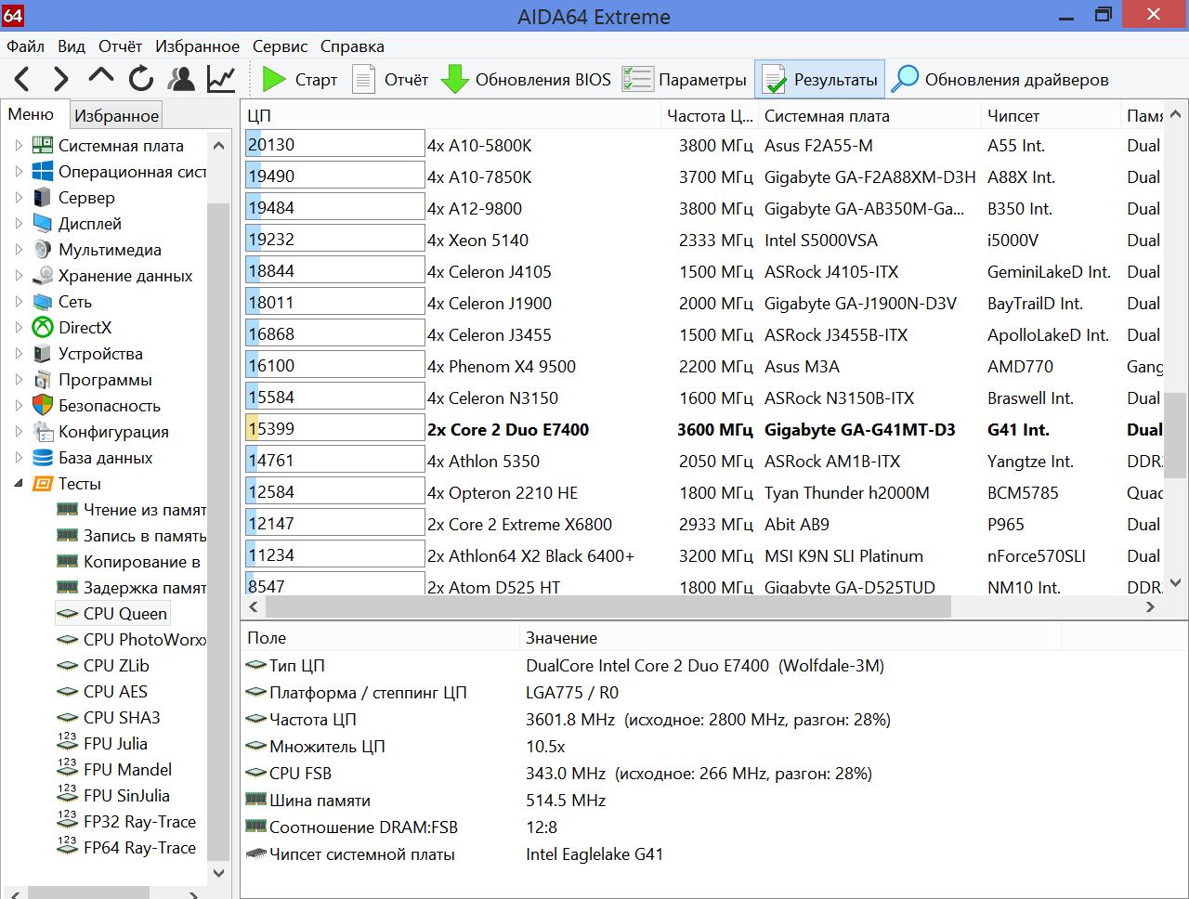Screen dimensions: 1189x899
Task: Click the Безопасность shield icon
Action: pos(43,405)
